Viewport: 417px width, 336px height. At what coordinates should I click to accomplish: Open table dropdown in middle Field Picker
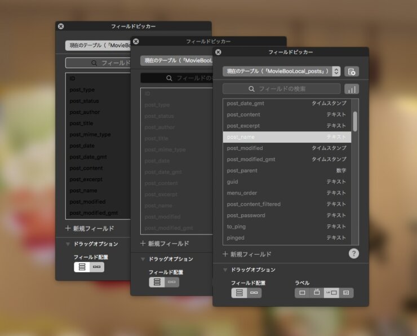pyautogui.click(x=176, y=61)
